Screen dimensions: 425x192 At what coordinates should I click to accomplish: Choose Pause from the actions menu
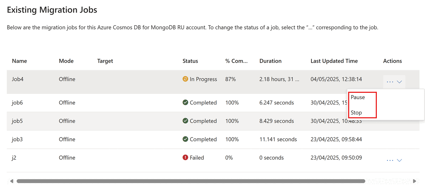point(358,97)
